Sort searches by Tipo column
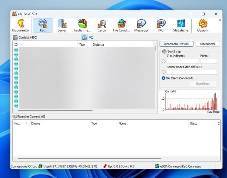 click(103, 123)
